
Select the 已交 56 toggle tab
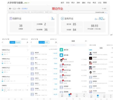42,42
